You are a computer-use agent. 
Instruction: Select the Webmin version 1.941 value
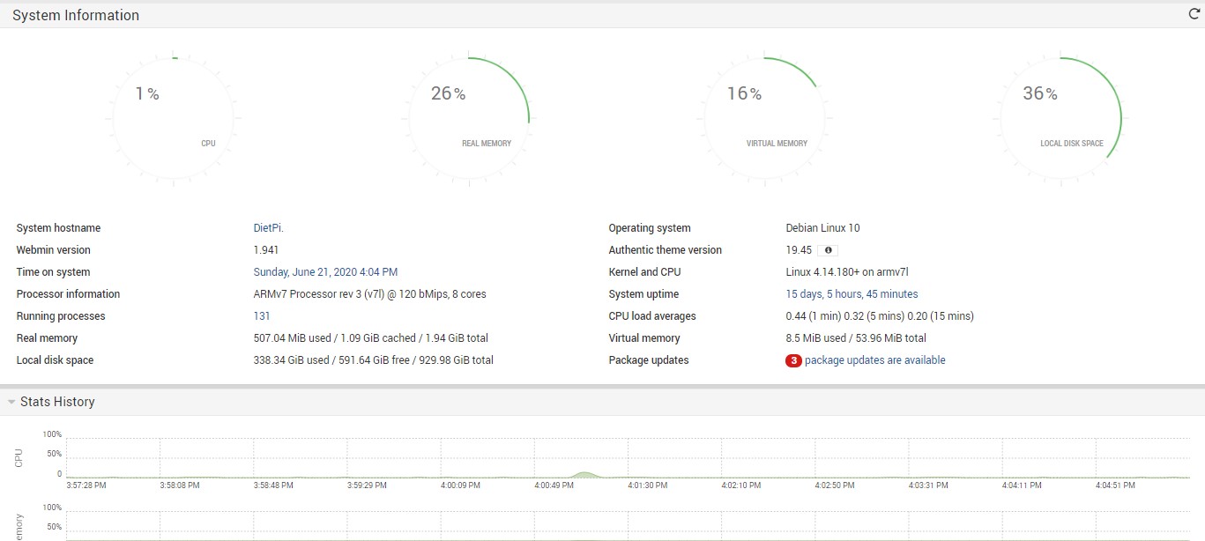(266, 250)
